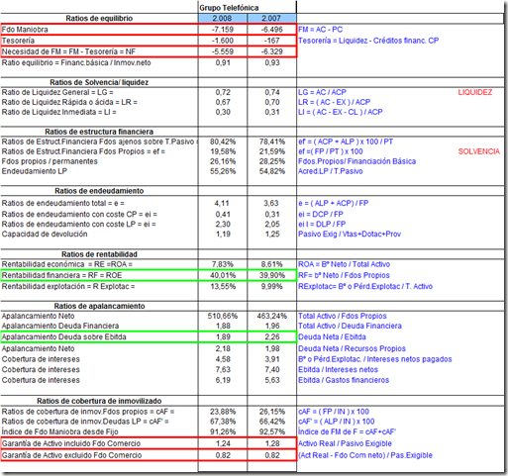Image resolution: width=508 pixels, height=476 pixels.
Task: Click the Liquidez Rápida value 0,67
Action: click(223, 102)
